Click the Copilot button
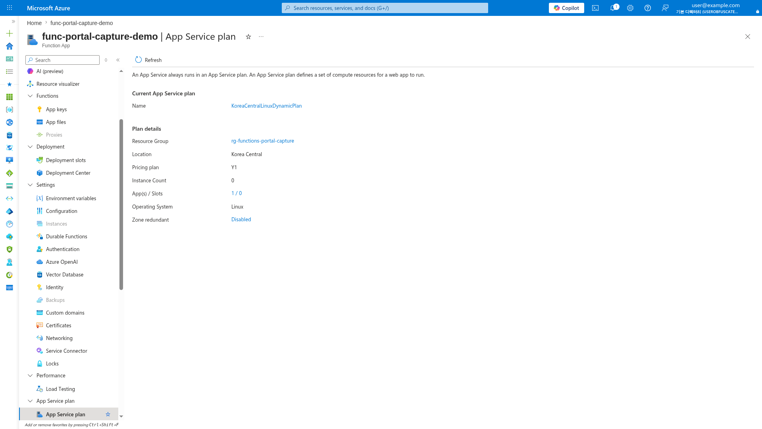This screenshot has width=762, height=429. click(566, 8)
